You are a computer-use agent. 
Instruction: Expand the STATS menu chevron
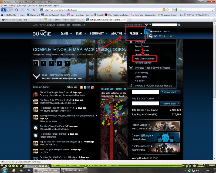coord(85,34)
